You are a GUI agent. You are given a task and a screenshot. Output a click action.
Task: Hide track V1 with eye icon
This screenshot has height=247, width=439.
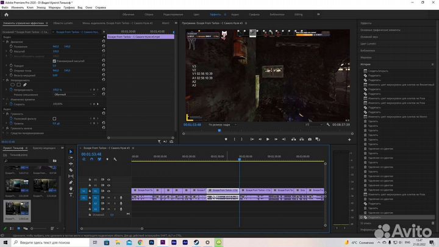click(109, 191)
